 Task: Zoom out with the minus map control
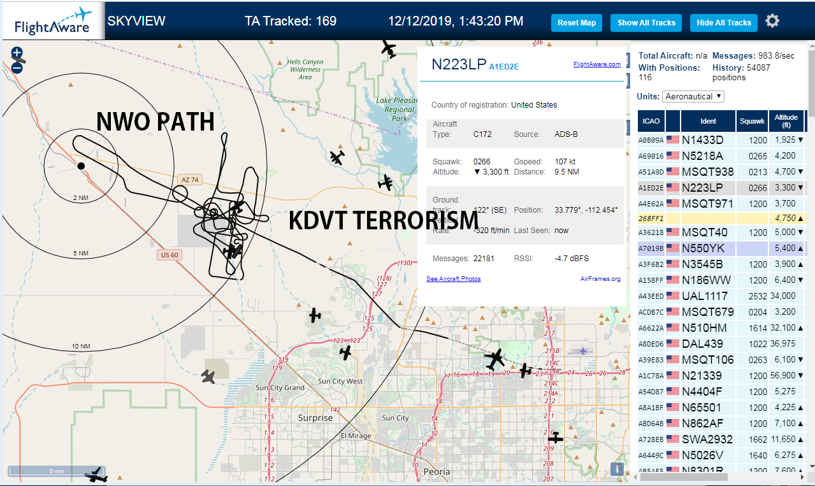point(17,67)
